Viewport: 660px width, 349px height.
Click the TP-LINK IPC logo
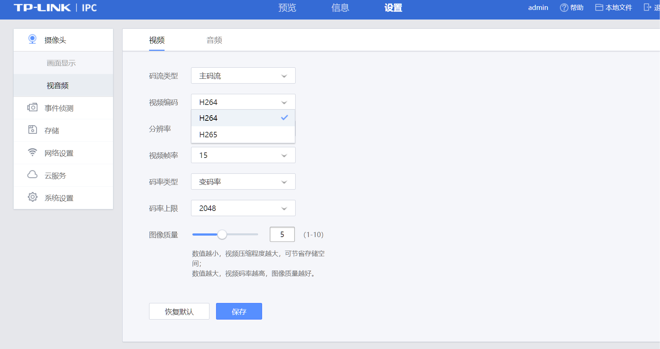pyautogui.click(x=55, y=8)
